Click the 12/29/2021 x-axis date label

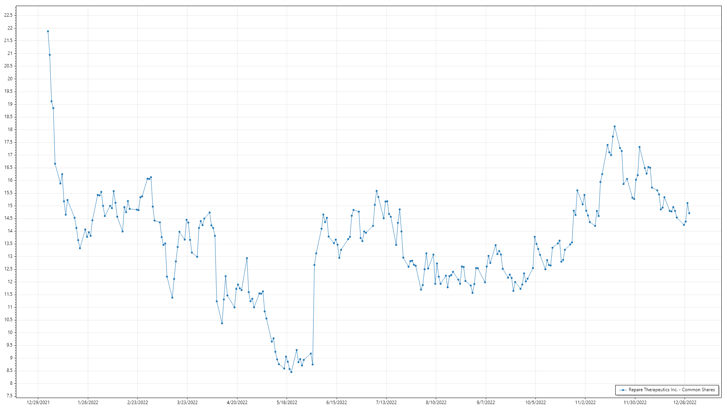38,402
